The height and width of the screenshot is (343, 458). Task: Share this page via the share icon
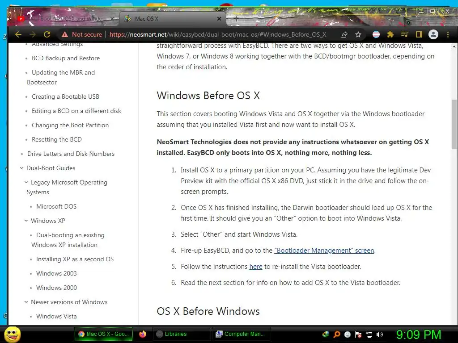344,34
